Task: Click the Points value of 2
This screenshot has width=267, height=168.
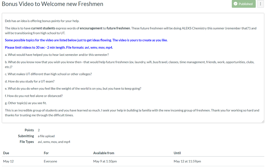Action: click(x=39, y=130)
